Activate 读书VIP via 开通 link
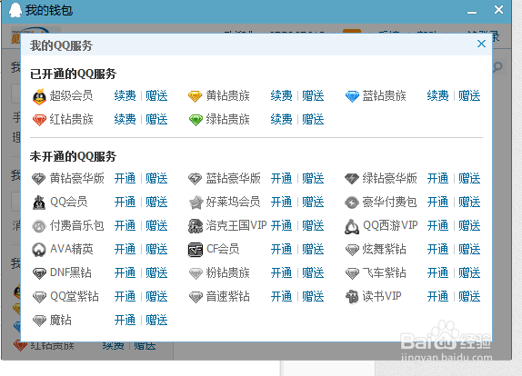 [438, 296]
